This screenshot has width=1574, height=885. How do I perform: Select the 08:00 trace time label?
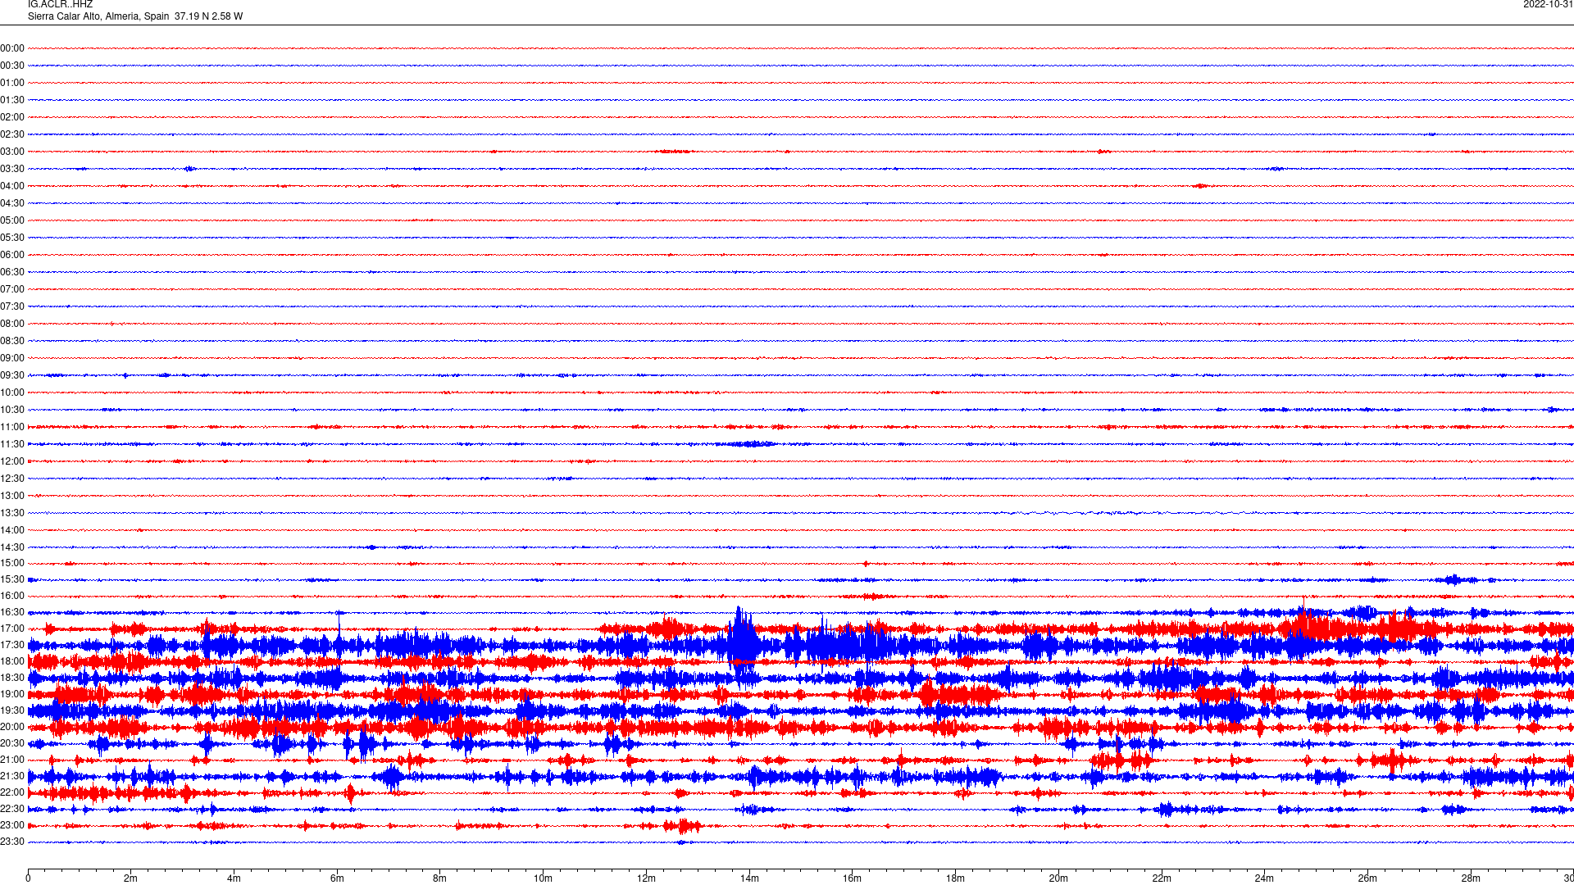click(x=12, y=324)
